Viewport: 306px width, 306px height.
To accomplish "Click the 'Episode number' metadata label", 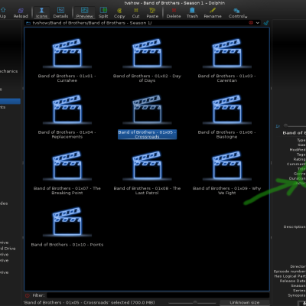I will pyautogui.click(x=289, y=272).
